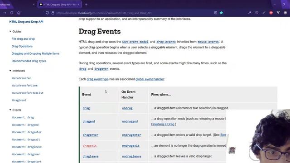Open Document: dragend event link

(25, 125)
